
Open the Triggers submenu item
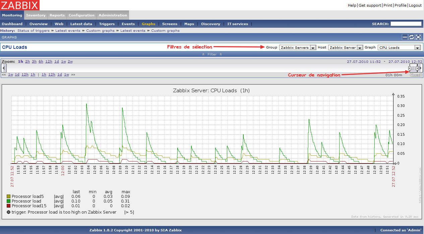coord(107,24)
